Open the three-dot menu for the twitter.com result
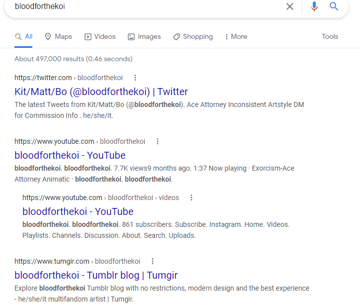The height and width of the screenshot is (307, 361). [x=135, y=78]
